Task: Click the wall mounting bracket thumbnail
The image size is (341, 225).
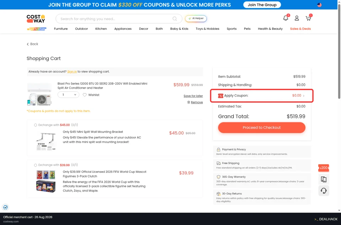Action: coord(46,141)
